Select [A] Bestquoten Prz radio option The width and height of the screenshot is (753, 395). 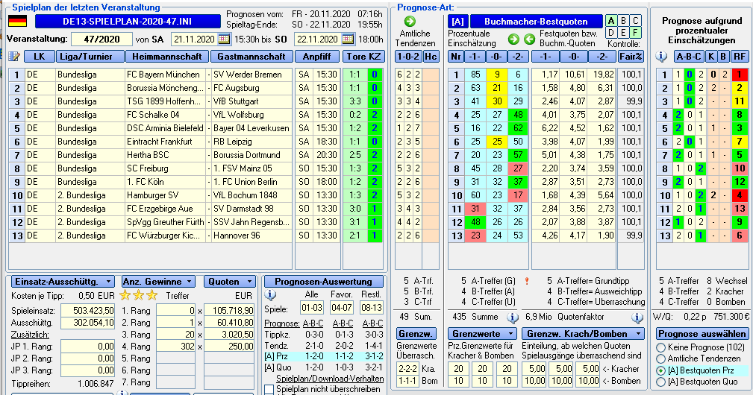pyautogui.click(x=660, y=370)
